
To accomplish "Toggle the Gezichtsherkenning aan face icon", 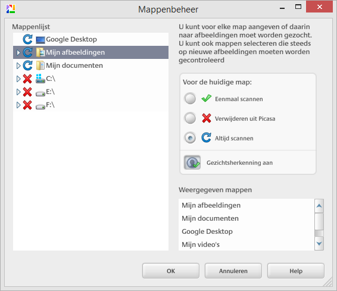I will (192, 162).
